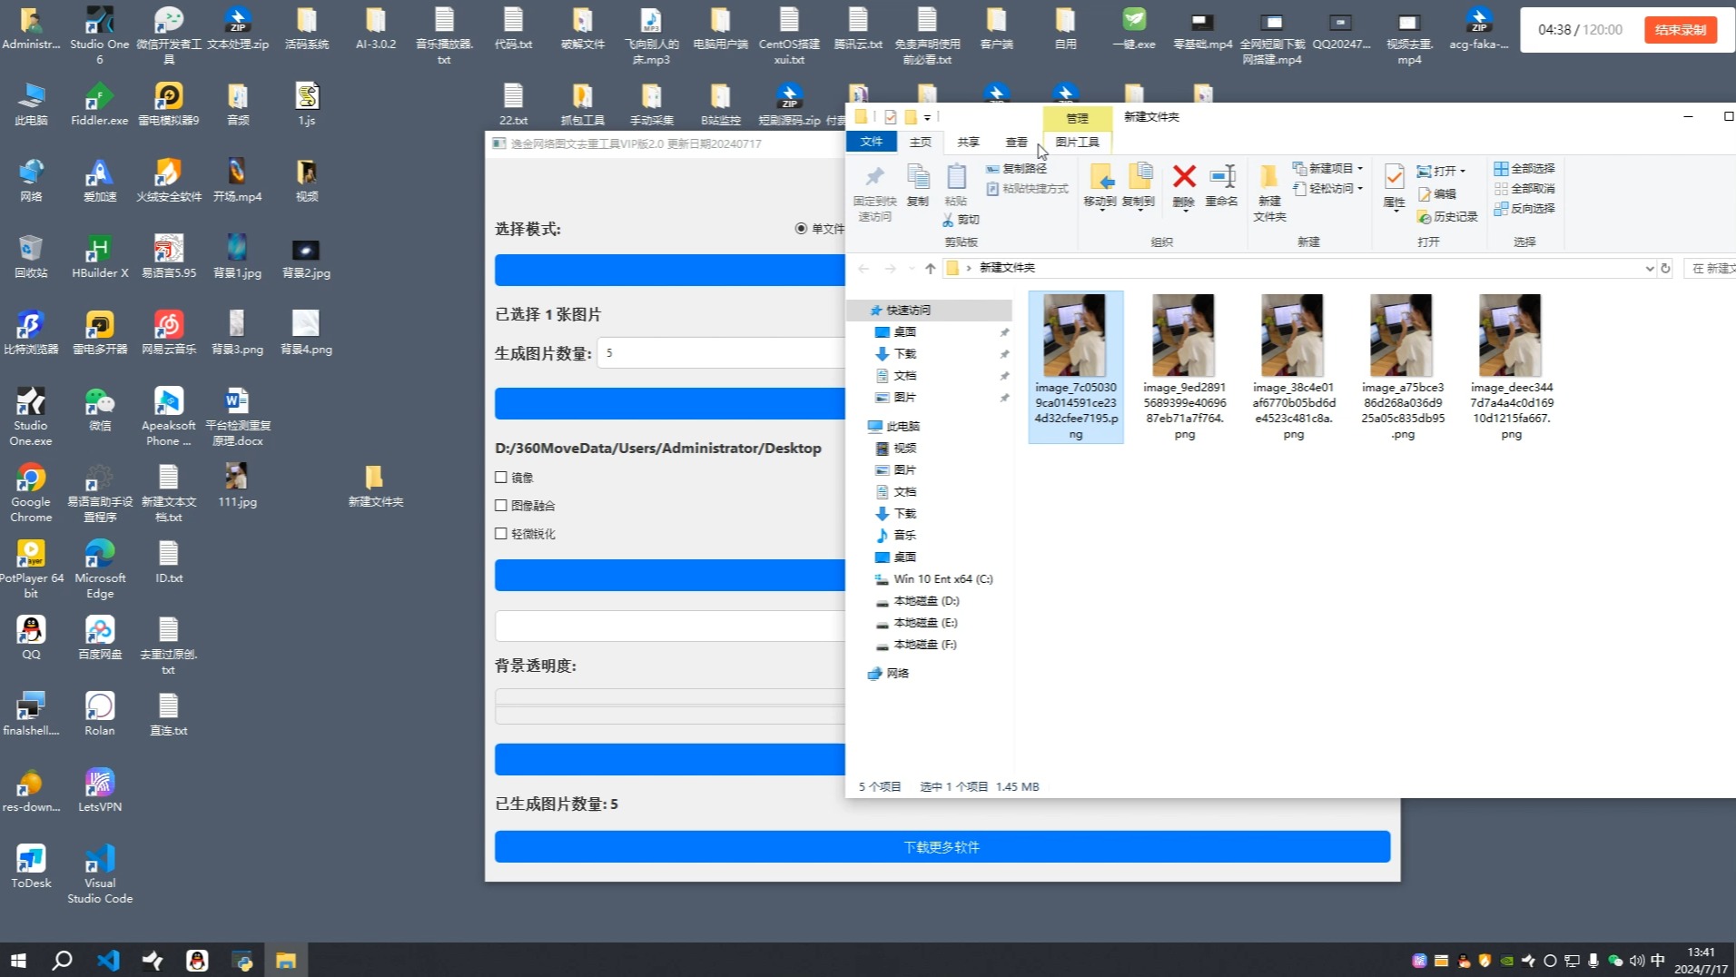Image resolution: width=1736 pixels, height=977 pixels.
Task: Click the 管理 contextual tab header
Action: tap(1077, 118)
